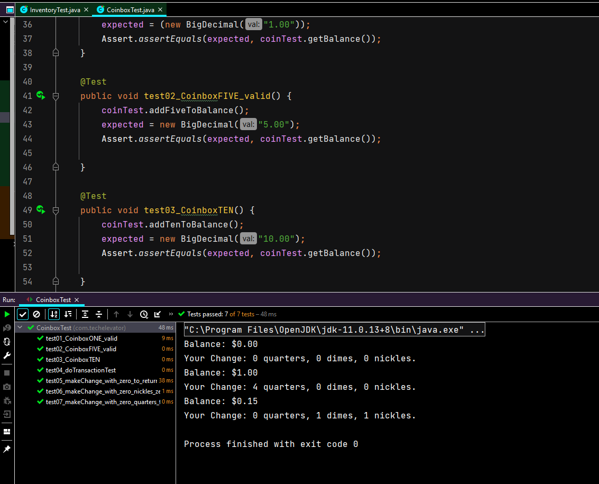The width and height of the screenshot is (599, 484).
Task: Click the Rerun Failed Tests icon
Action: (x=7, y=327)
